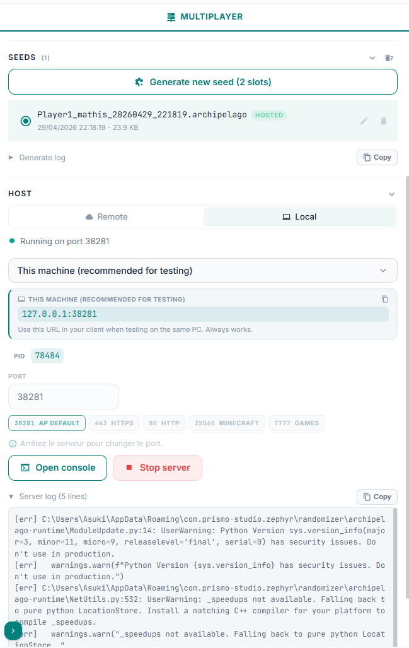Image resolution: width=409 pixels, height=648 pixels.
Task: Open the server console
Action: tap(57, 468)
